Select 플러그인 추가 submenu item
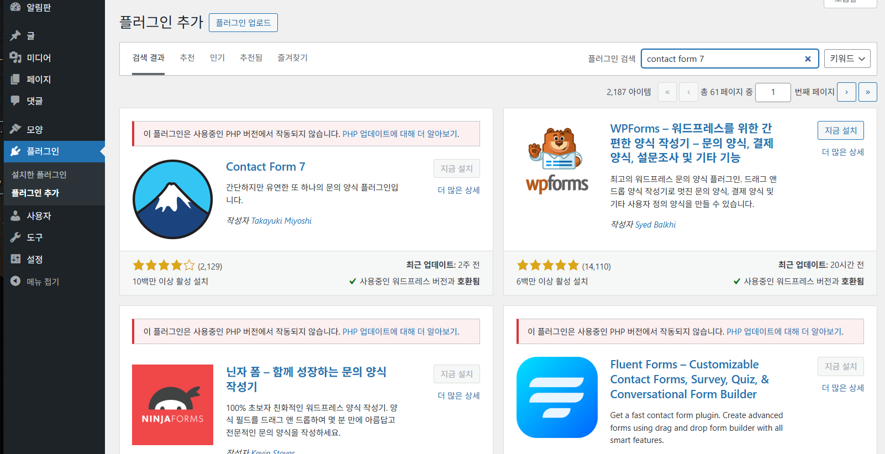 [35, 193]
